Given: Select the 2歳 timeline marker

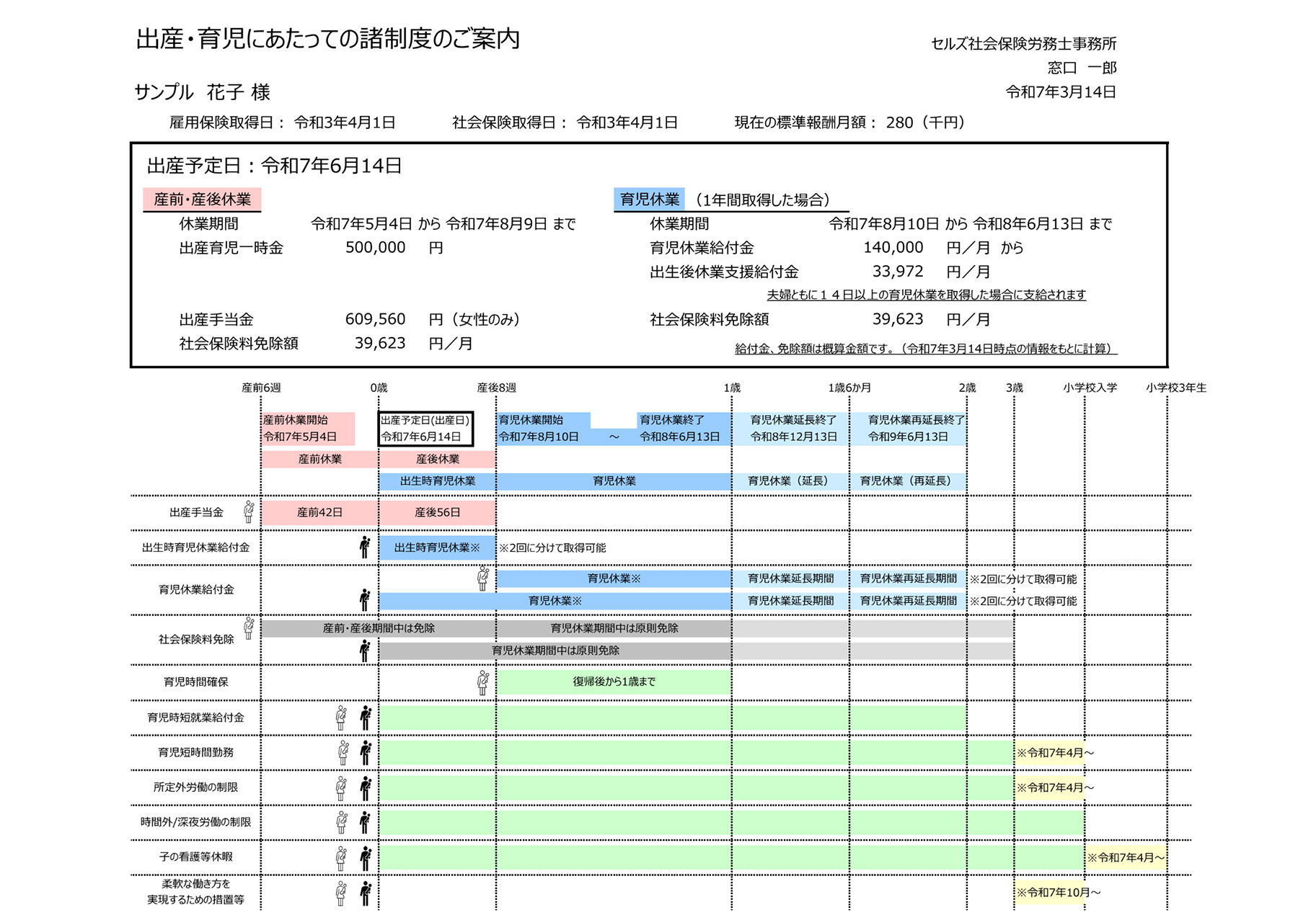Looking at the screenshot, I should click(967, 388).
